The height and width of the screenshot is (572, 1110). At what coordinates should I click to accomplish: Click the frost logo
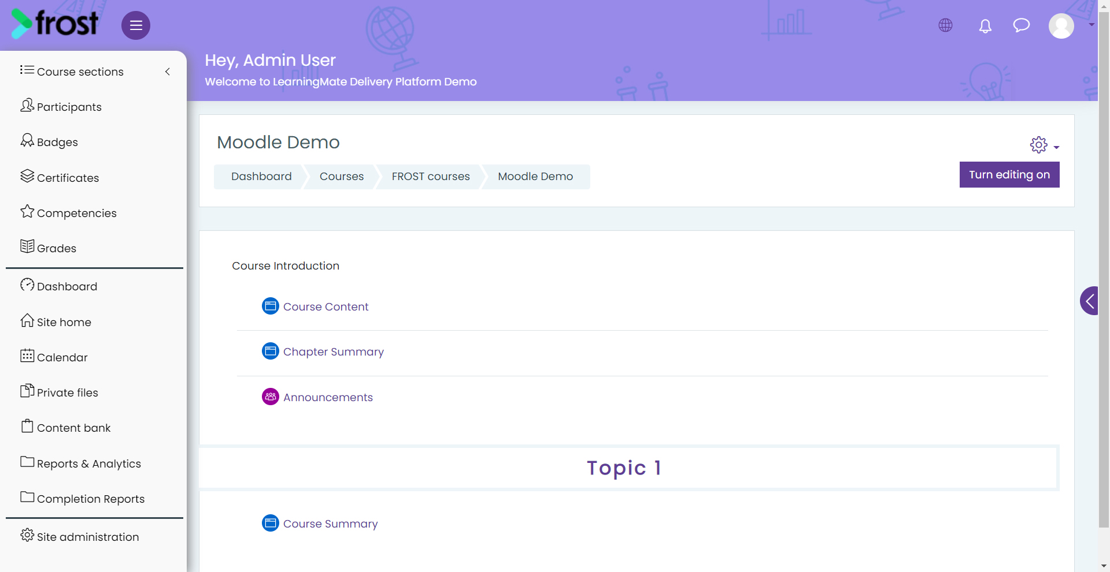point(55,23)
